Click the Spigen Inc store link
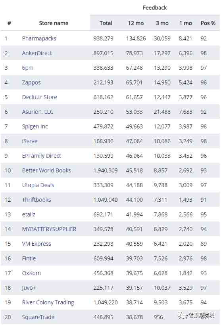The height and width of the screenshot is (325, 221). tap(35, 126)
